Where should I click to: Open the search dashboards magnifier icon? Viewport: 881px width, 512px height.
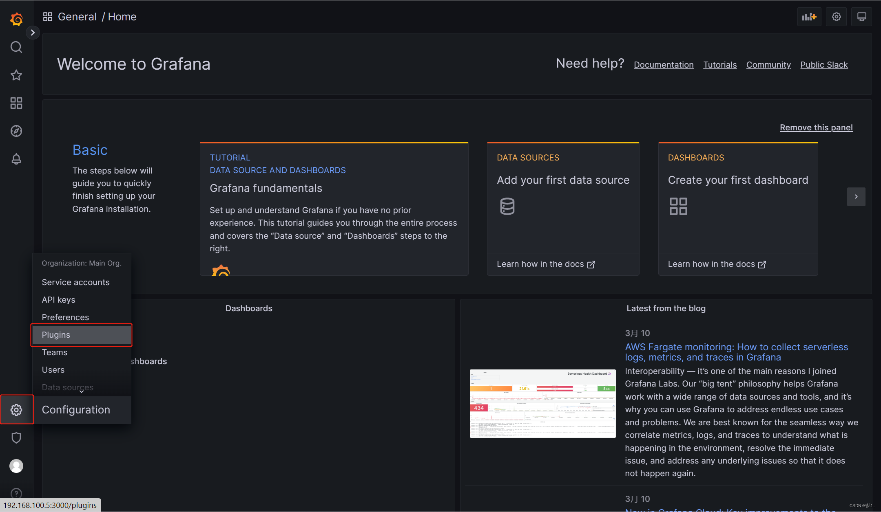click(x=16, y=47)
